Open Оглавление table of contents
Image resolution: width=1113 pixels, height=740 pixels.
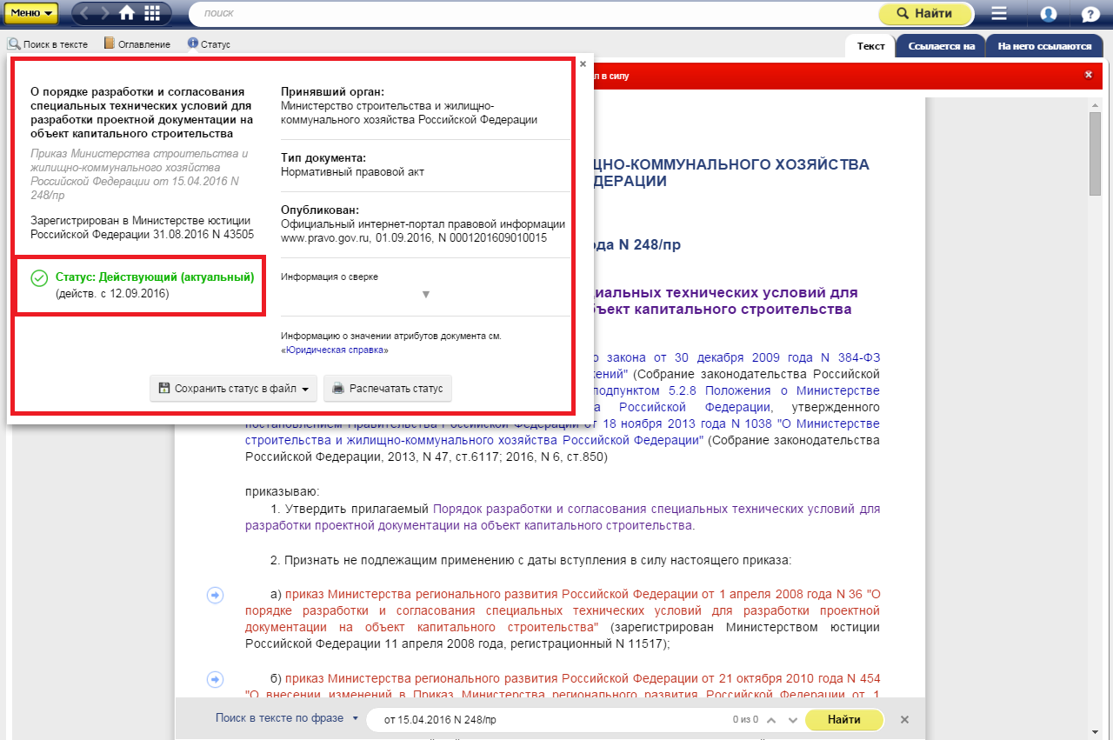(x=137, y=43)
